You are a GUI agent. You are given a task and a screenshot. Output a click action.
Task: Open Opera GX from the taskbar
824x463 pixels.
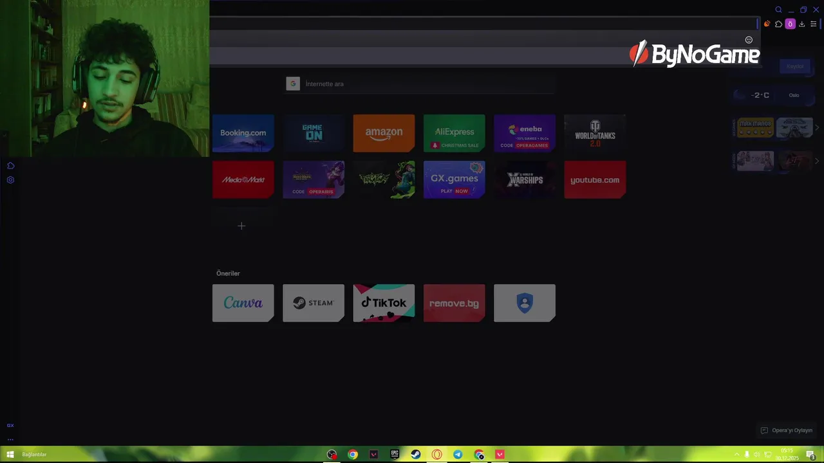pyautogui.click(x=437, y=455)
